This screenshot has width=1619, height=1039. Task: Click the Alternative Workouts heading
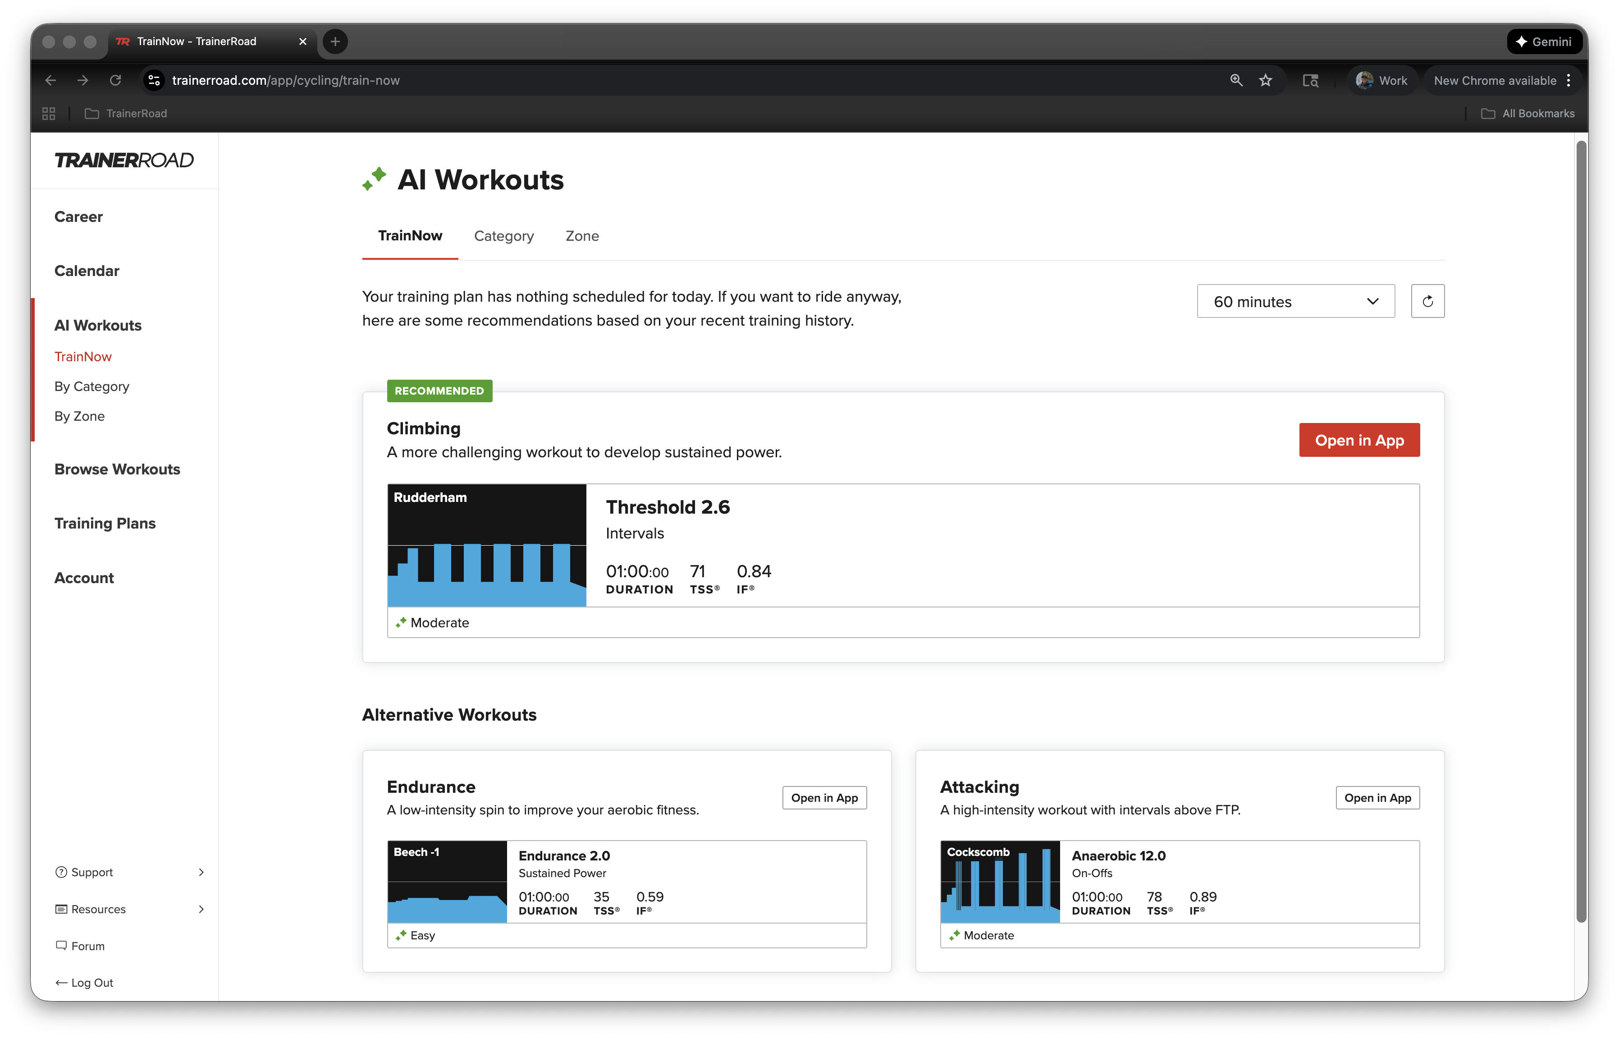pyautogui.click(x=449, y=714)
